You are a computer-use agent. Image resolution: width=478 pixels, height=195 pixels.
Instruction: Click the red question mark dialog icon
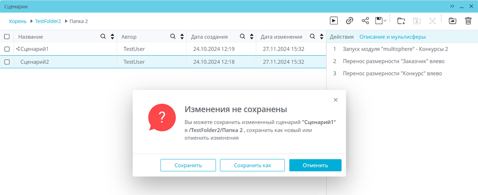(x=161, y=117)
